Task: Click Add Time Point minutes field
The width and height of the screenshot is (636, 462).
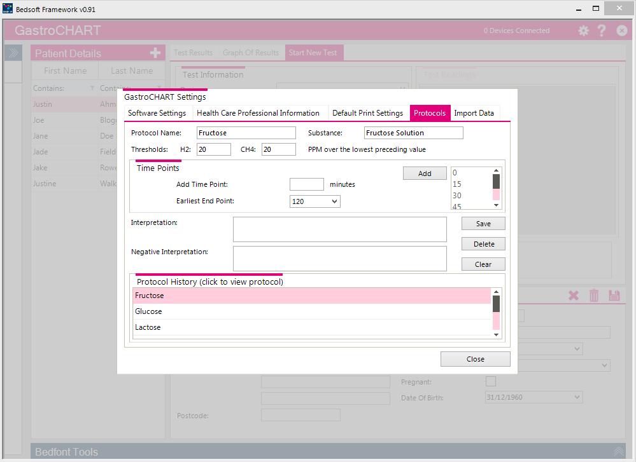Action: pyautogui.click(x=307, y=184)
